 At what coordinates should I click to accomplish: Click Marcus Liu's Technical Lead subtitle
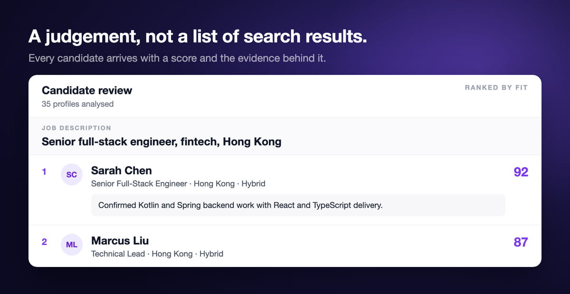tap(157, 254)
